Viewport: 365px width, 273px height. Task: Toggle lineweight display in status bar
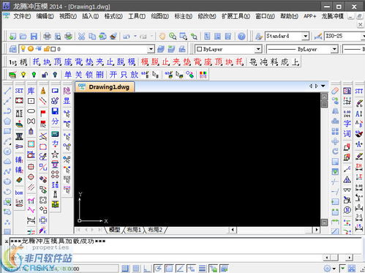point(202,269)
